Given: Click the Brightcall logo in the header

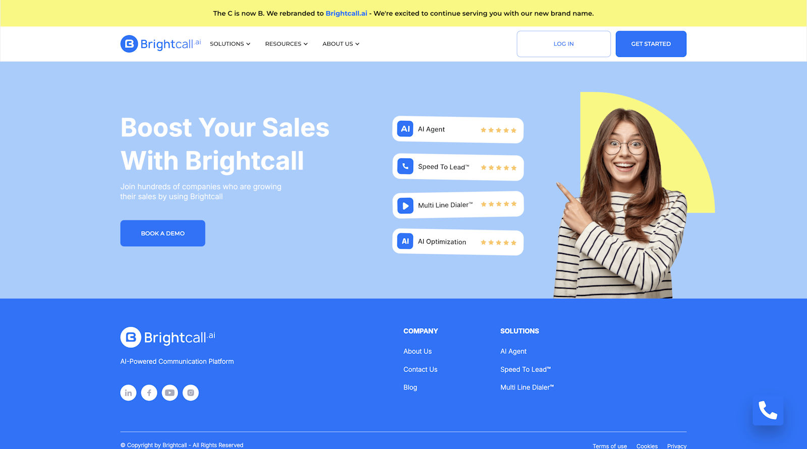Looking at the screenshot, I should pyautogui.click(x=160, y=44).
